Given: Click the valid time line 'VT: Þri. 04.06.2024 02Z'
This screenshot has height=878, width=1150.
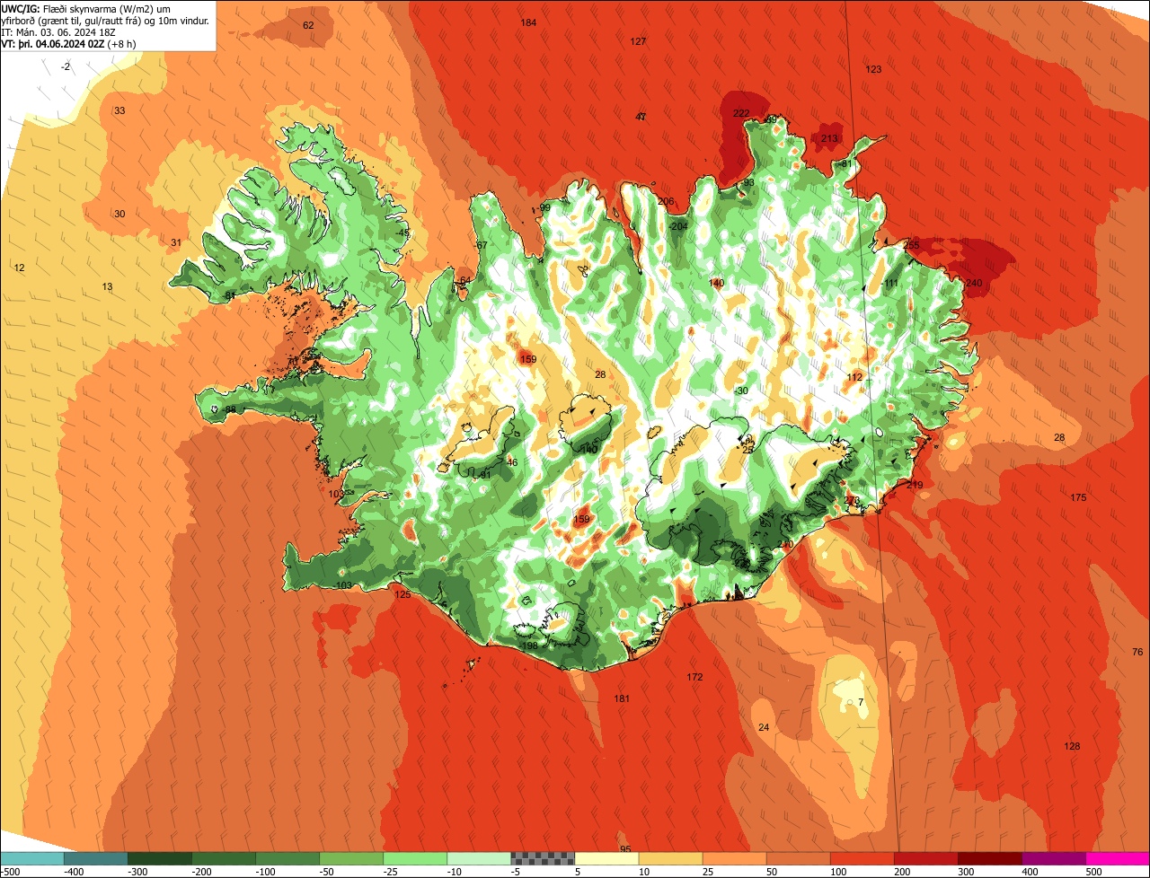Looking at the screenshot, I should [x=53, y=43].
